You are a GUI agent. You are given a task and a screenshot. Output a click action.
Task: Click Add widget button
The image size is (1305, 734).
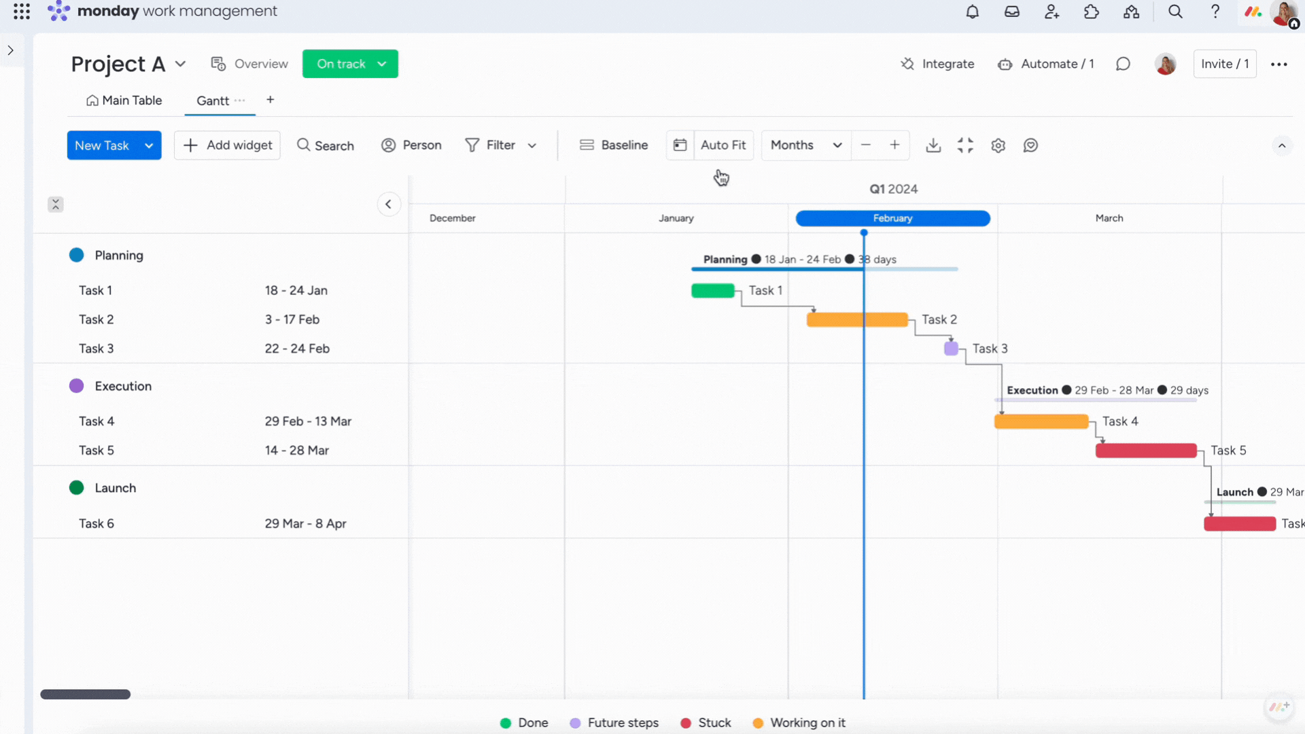pyautogui.click(x=227, y=145)
